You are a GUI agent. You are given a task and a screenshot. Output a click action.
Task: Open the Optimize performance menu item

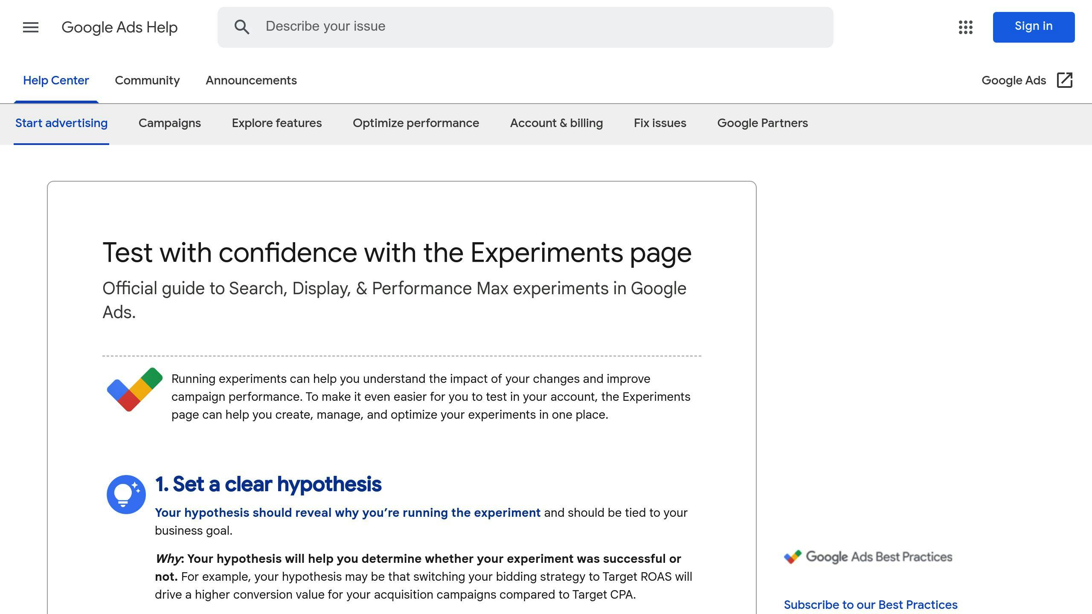click(x=416, y=123)
